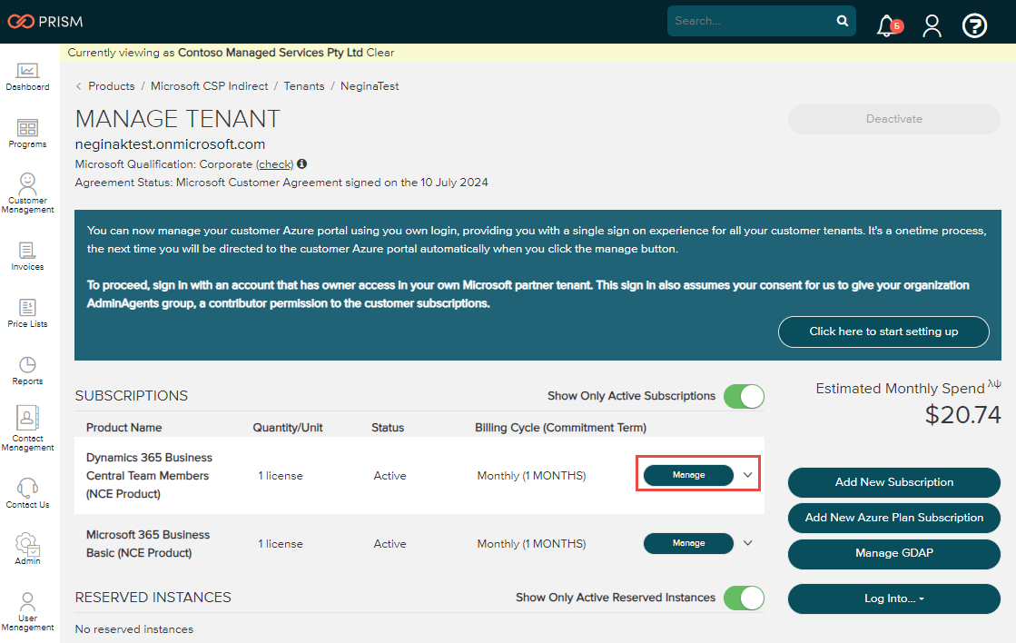Click the Quantity/Unit column header
Viewport: 1016px width, 643px height.
click(x=288, y=428)
